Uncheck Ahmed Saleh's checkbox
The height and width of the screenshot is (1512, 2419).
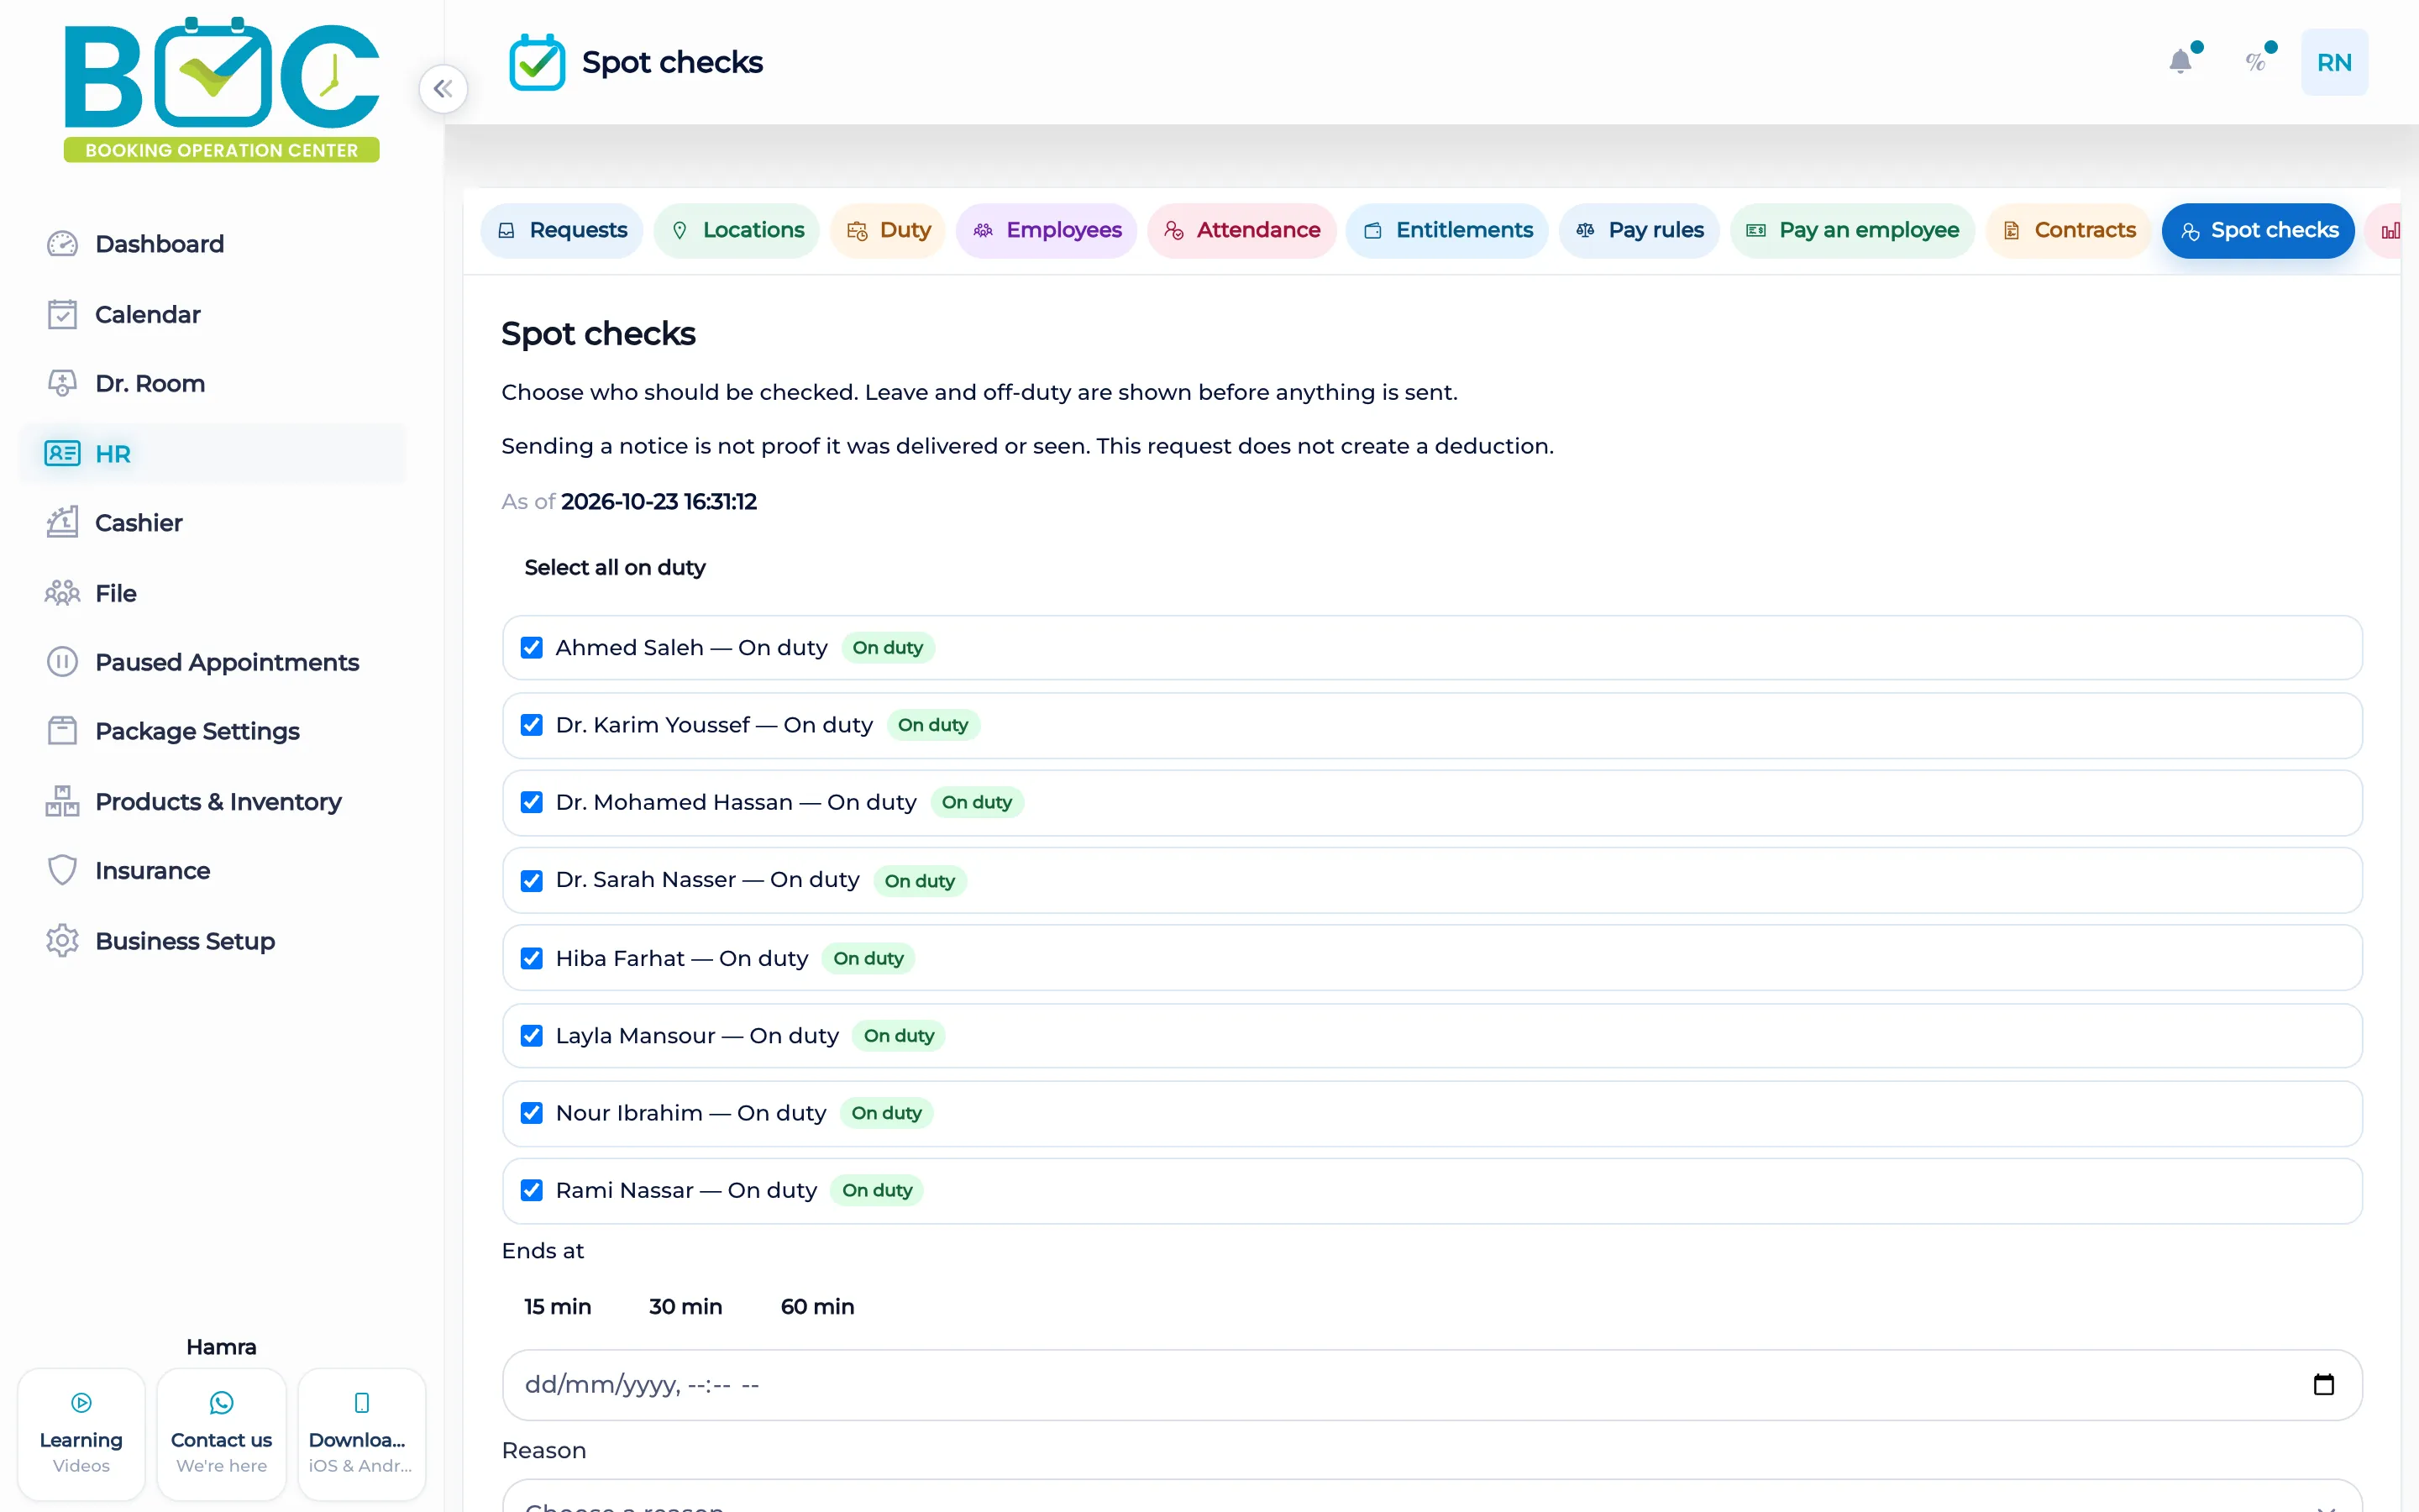532,648
